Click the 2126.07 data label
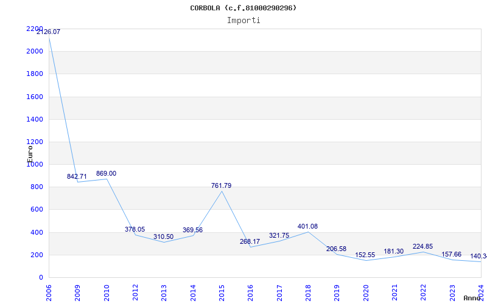The image size is (487, 304). point(48,32)
